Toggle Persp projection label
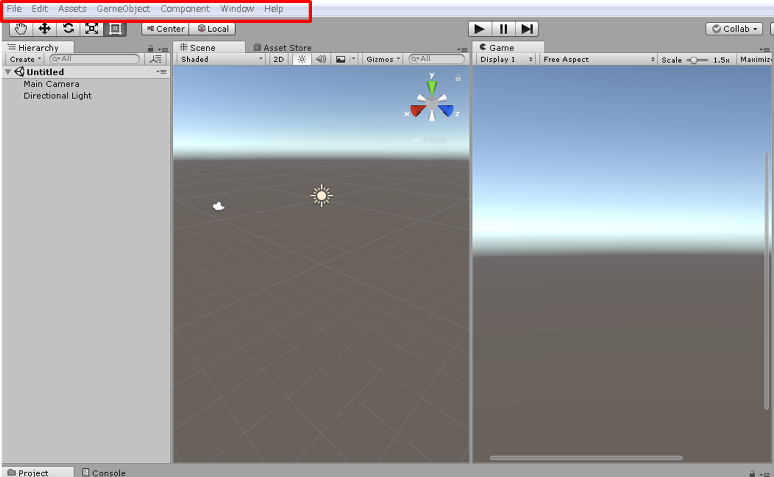 click(x=431, y=140)
